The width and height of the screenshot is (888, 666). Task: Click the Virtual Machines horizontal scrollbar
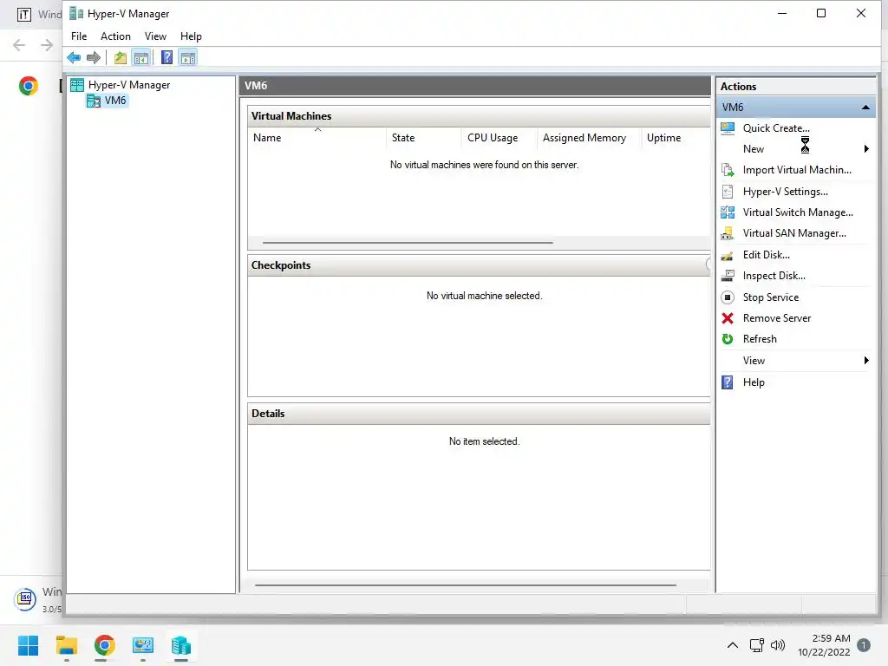[408, 243]
